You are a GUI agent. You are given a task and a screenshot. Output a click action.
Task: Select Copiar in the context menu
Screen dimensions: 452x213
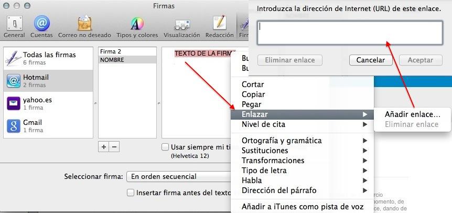click(x=253, y=94)
